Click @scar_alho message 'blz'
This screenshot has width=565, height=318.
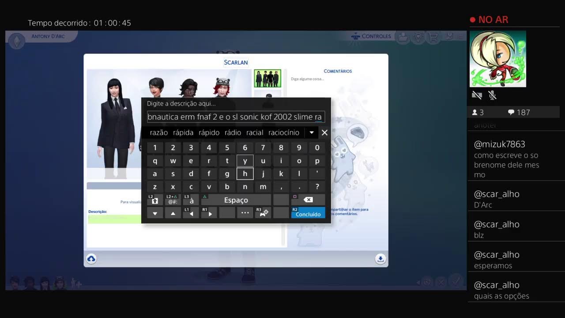click(x=516, y=229)
